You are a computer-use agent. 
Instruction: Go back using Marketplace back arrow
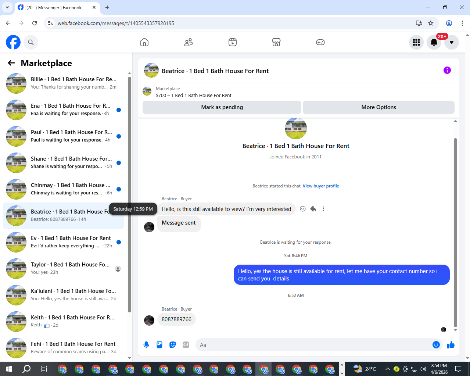tap(11, 63)
